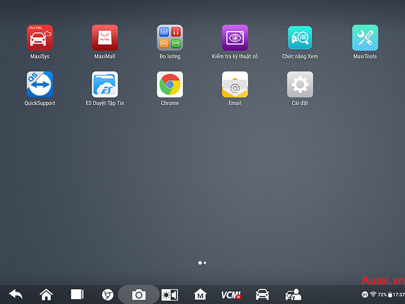Switch to the second home page dot

[205, 263]
